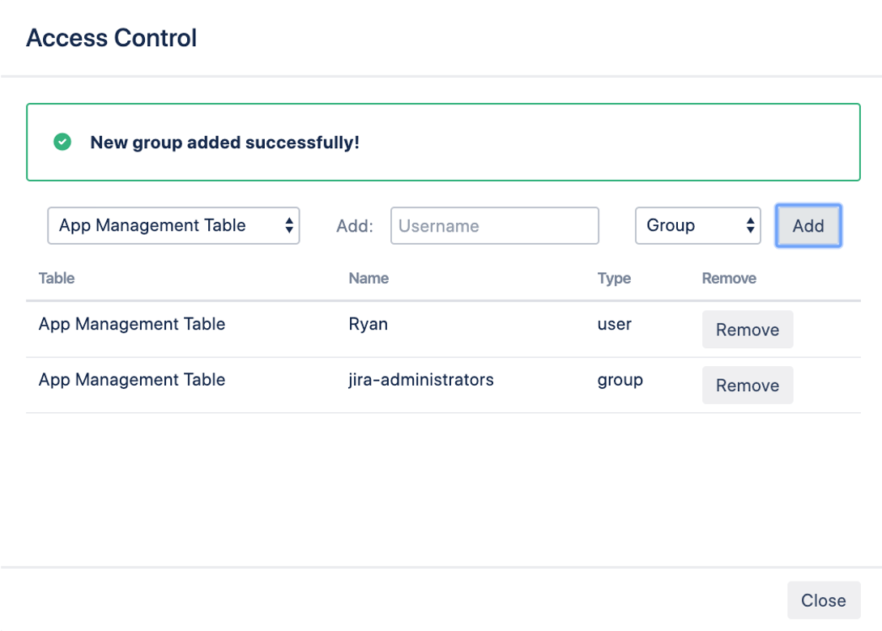882x631 pixels.
Task: Click the 'New group added successfully!' message
Action: pos(224,143)
